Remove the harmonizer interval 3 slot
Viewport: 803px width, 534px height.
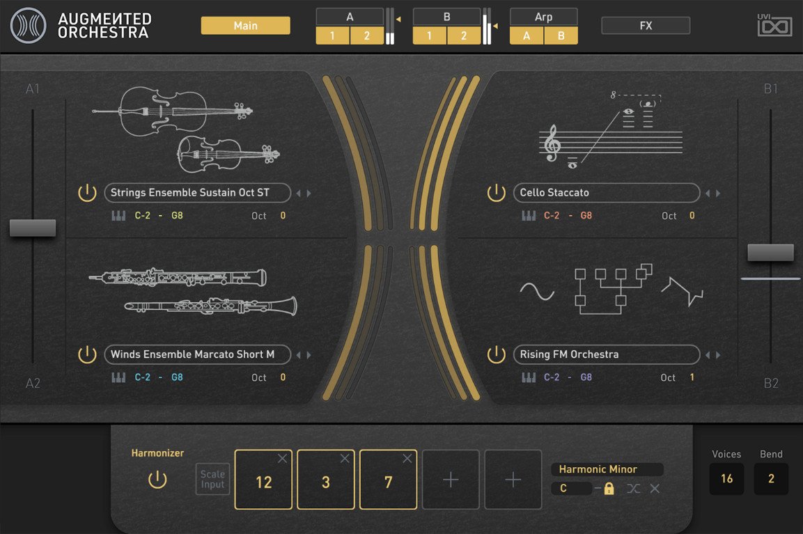click(345, 459)
